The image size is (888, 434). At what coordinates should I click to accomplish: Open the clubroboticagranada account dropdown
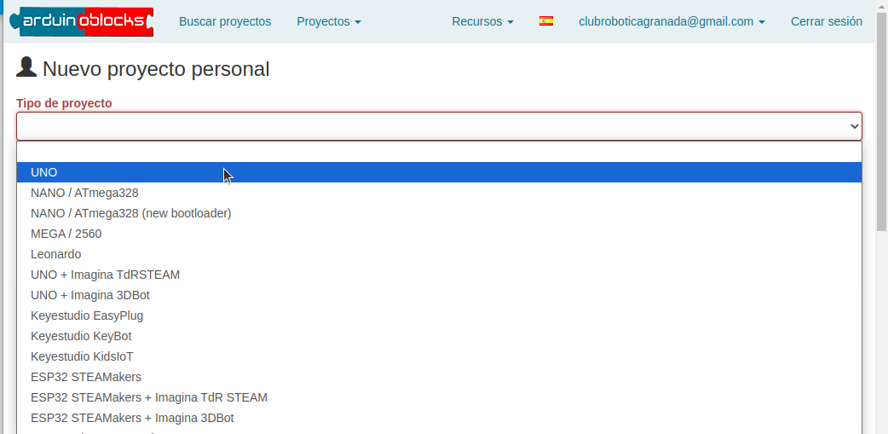672,21
